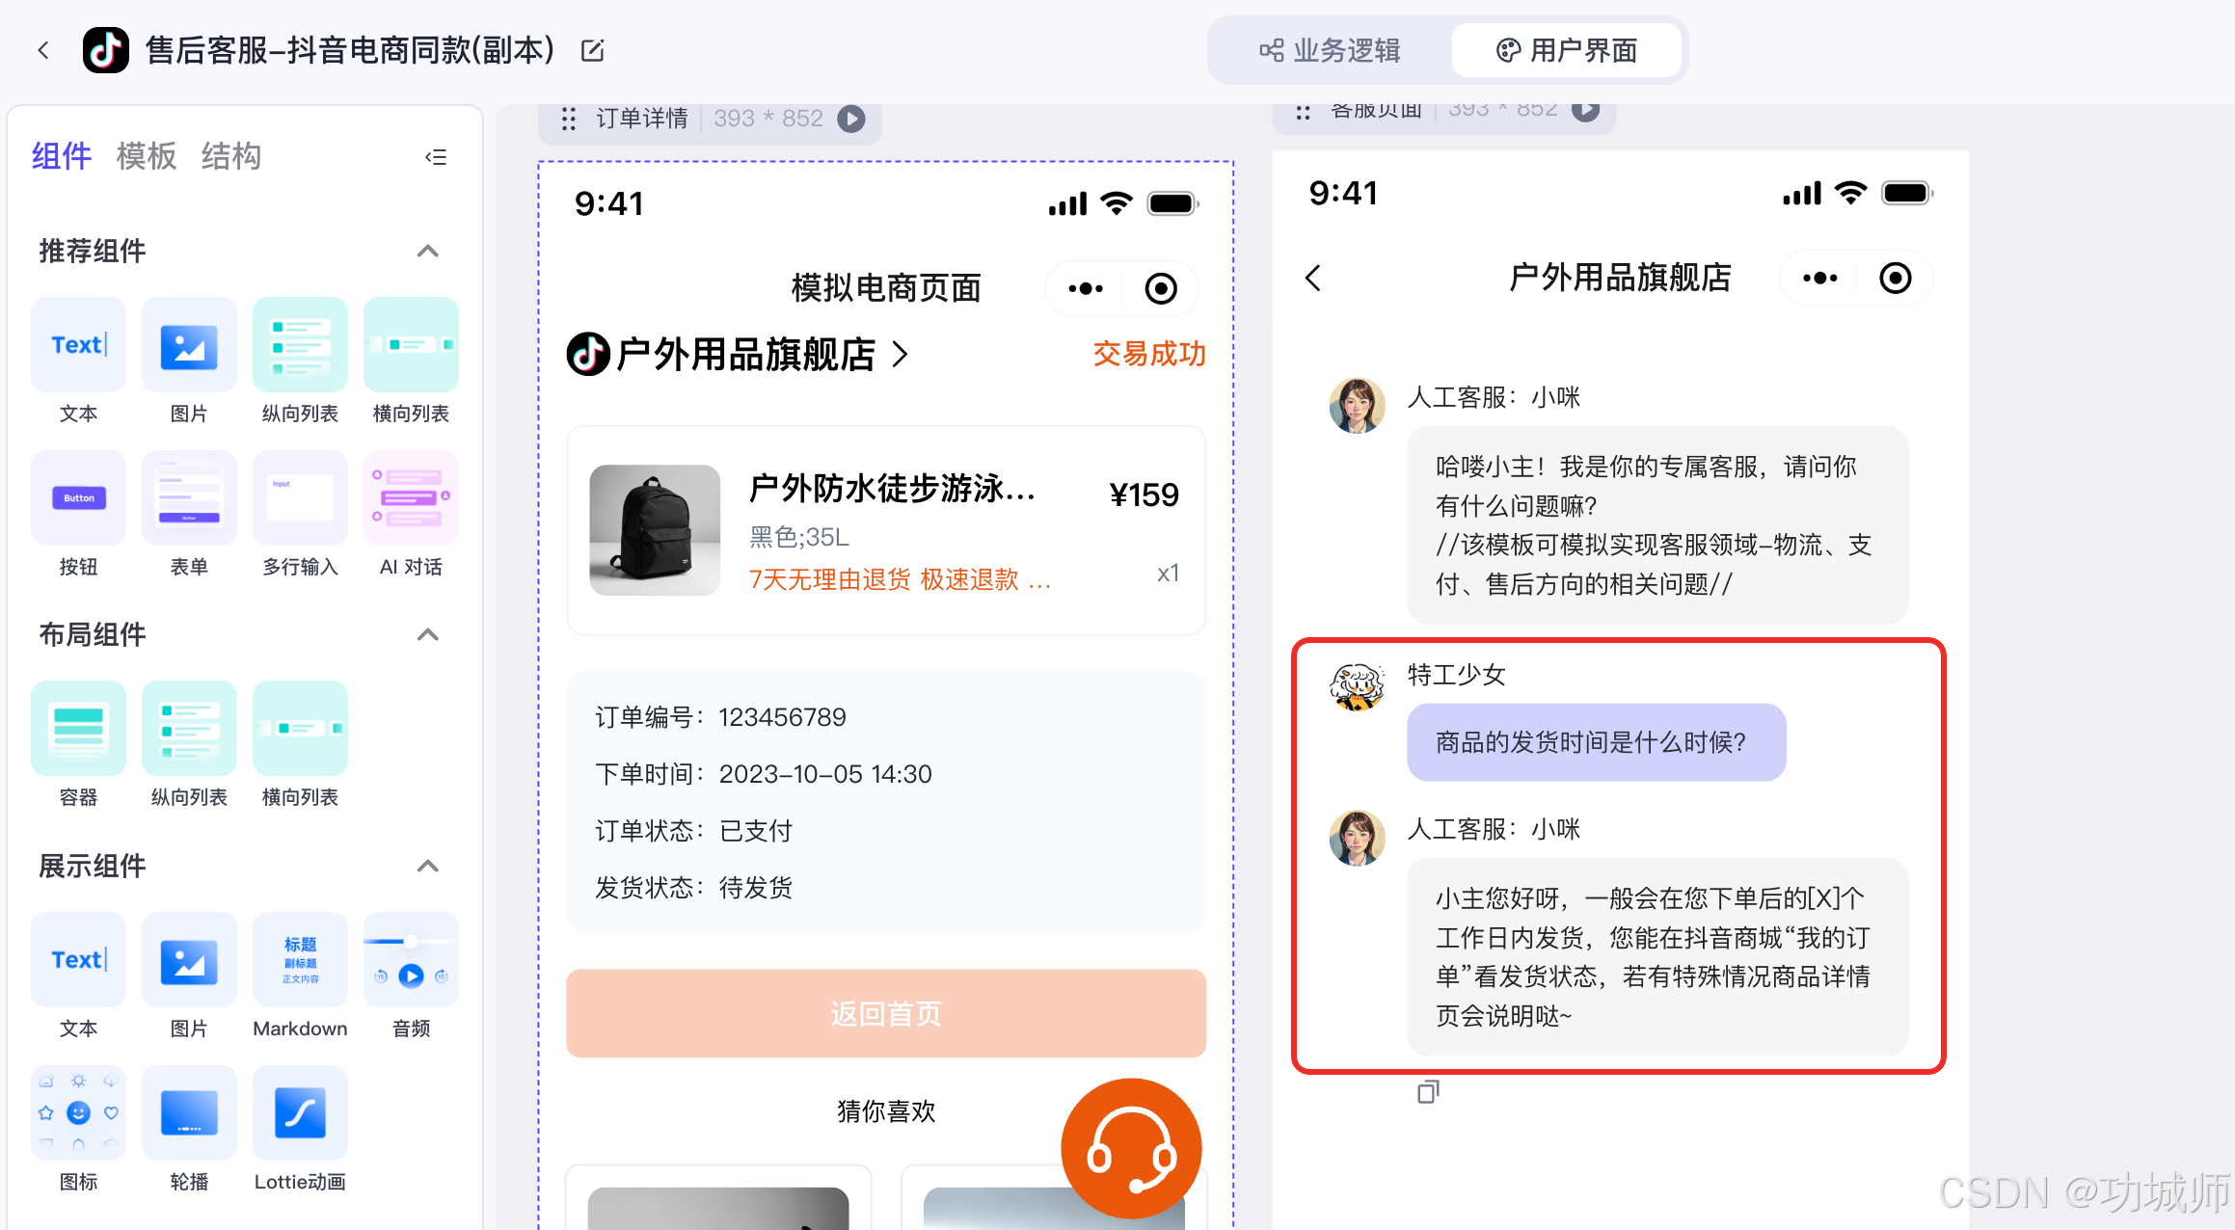The width and height of the screenshot is (2235, 1230).
Task: Collapse the 推荐组件 section
Action: pos(428,252)
